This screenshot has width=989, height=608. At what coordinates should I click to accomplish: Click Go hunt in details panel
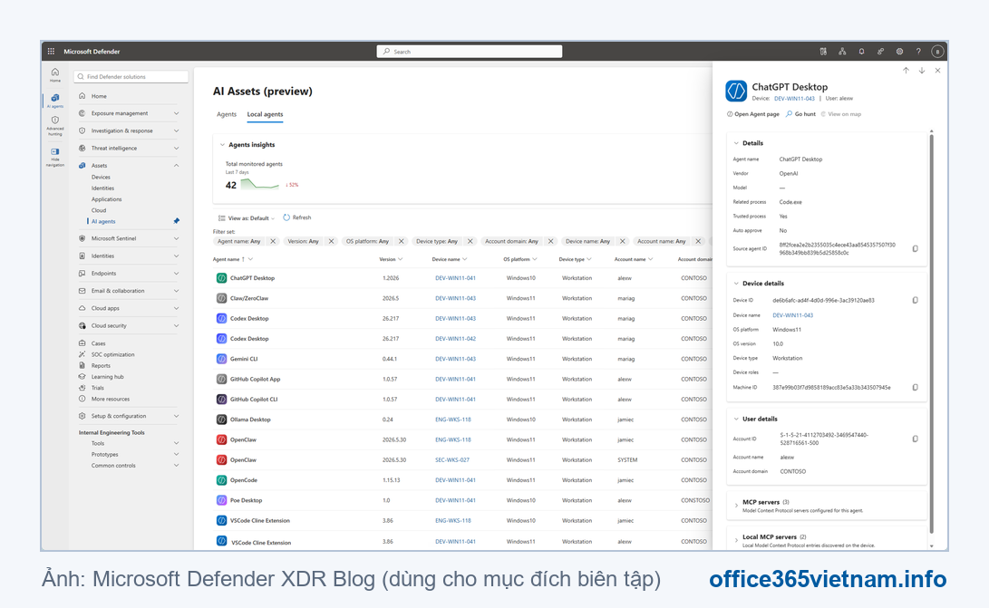801,114
